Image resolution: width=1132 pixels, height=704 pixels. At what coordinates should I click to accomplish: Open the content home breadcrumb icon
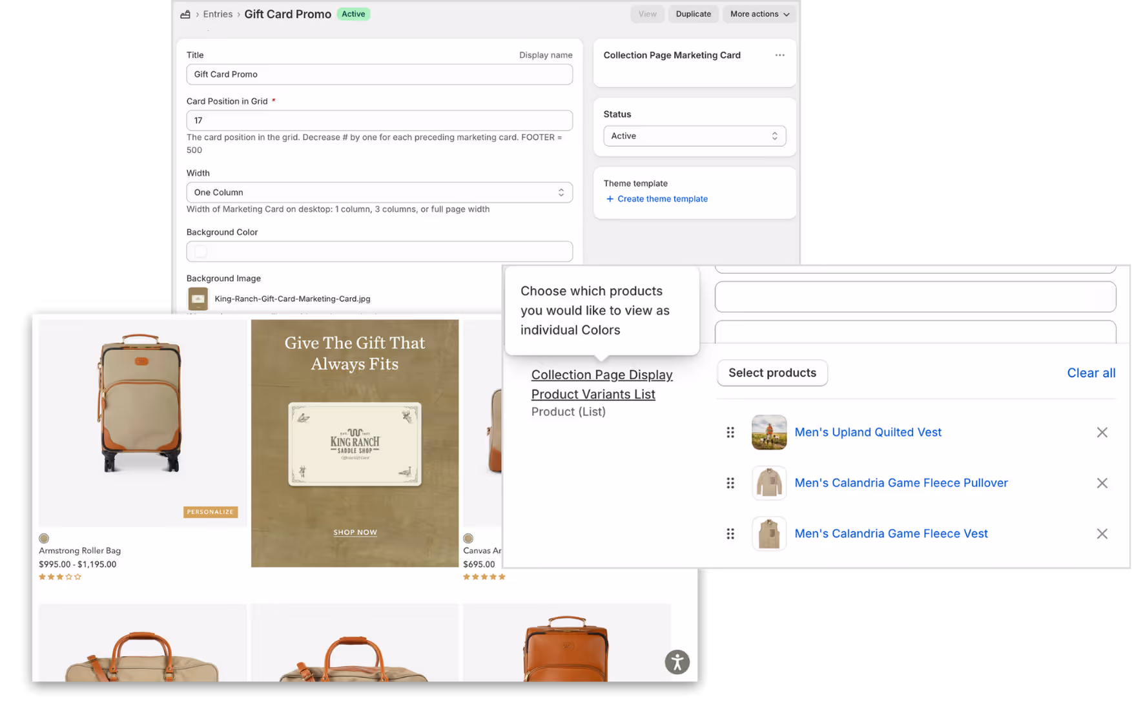tap(185, 14)
